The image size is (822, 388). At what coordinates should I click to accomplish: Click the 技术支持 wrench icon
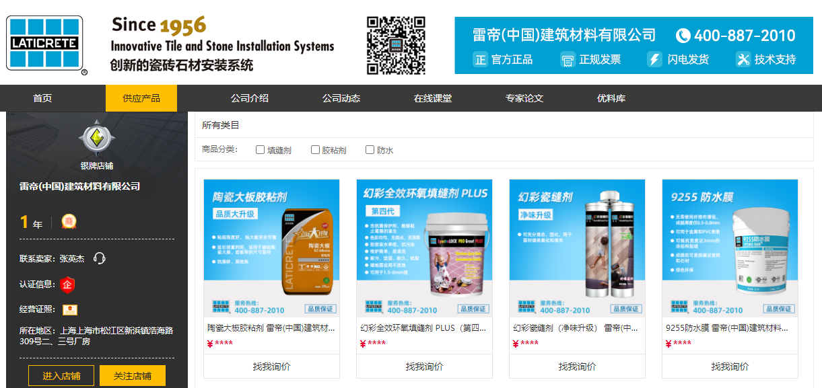pyautogui.click(x=743, y=59)
